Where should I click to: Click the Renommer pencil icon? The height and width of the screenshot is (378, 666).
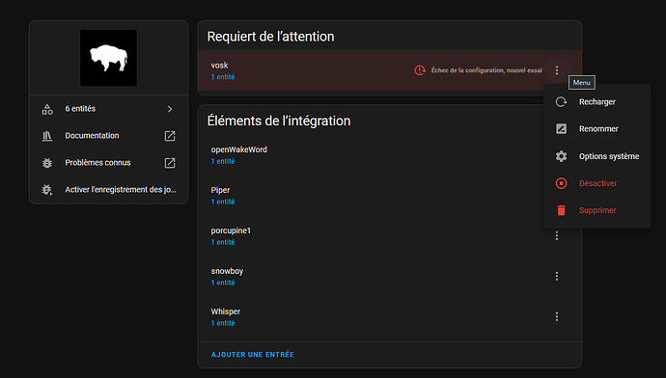[561, 128]
